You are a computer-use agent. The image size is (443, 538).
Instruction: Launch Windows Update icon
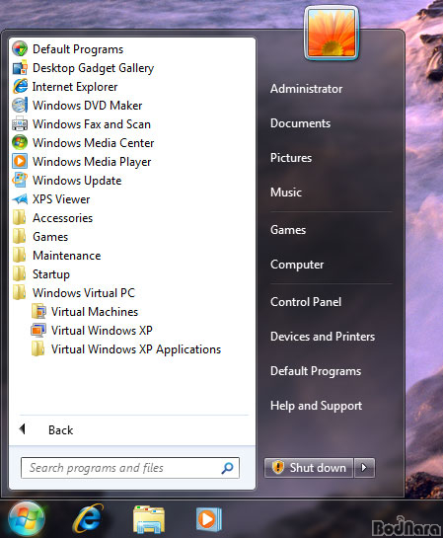coord(20,180)
